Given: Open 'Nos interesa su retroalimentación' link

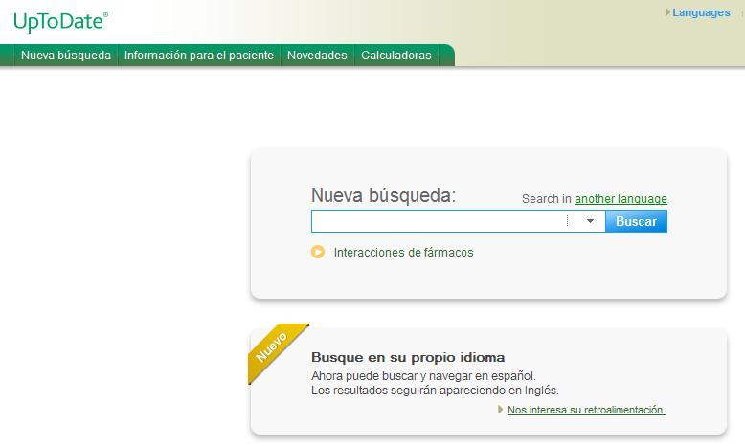Looking at the screenshot, I should click(x=586, y=410).
